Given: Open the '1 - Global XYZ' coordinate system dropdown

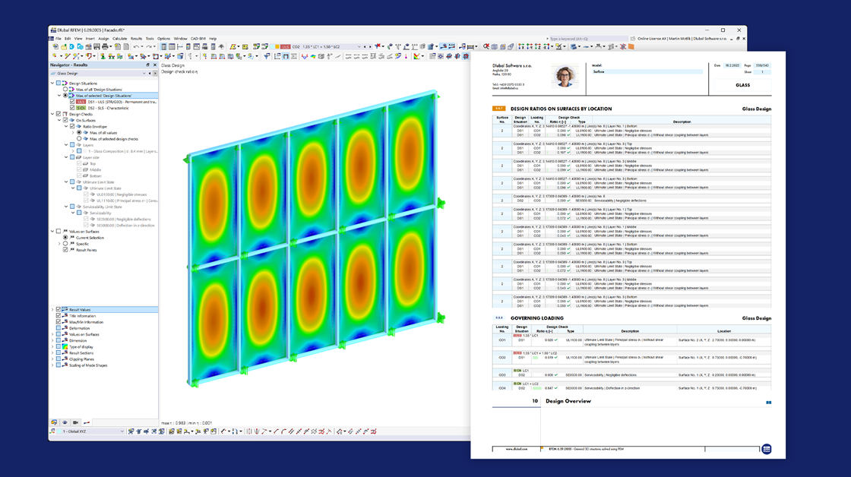Looking at the screenshot, I should click(122, 431).
